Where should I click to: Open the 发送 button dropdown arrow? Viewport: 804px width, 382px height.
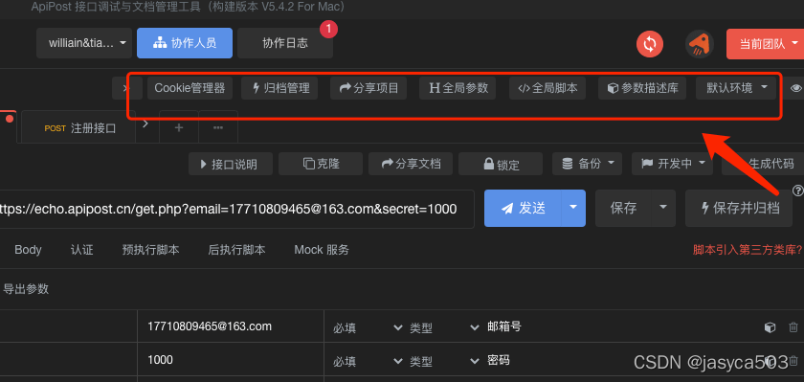573,208
